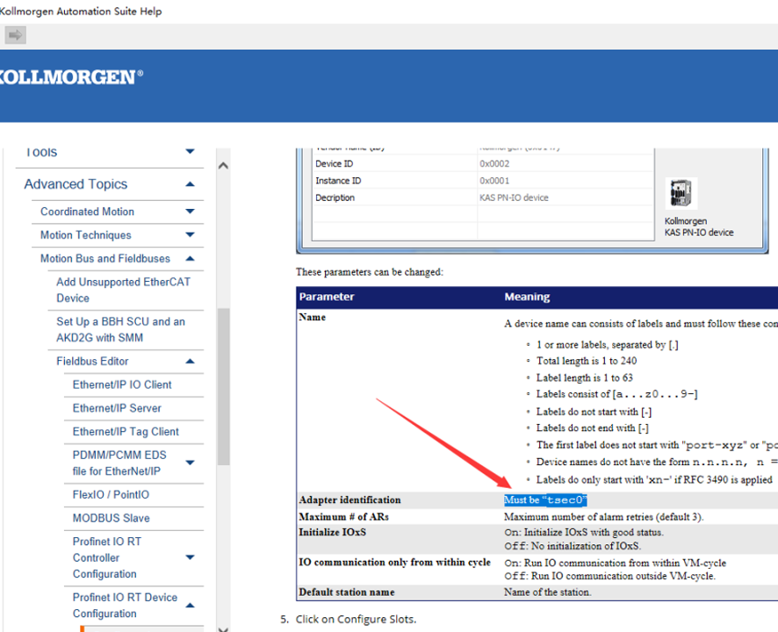The image size is (778, 632).
Task: Open Add Unsupported EtherCAT Device topic
Action: (123, 290)
